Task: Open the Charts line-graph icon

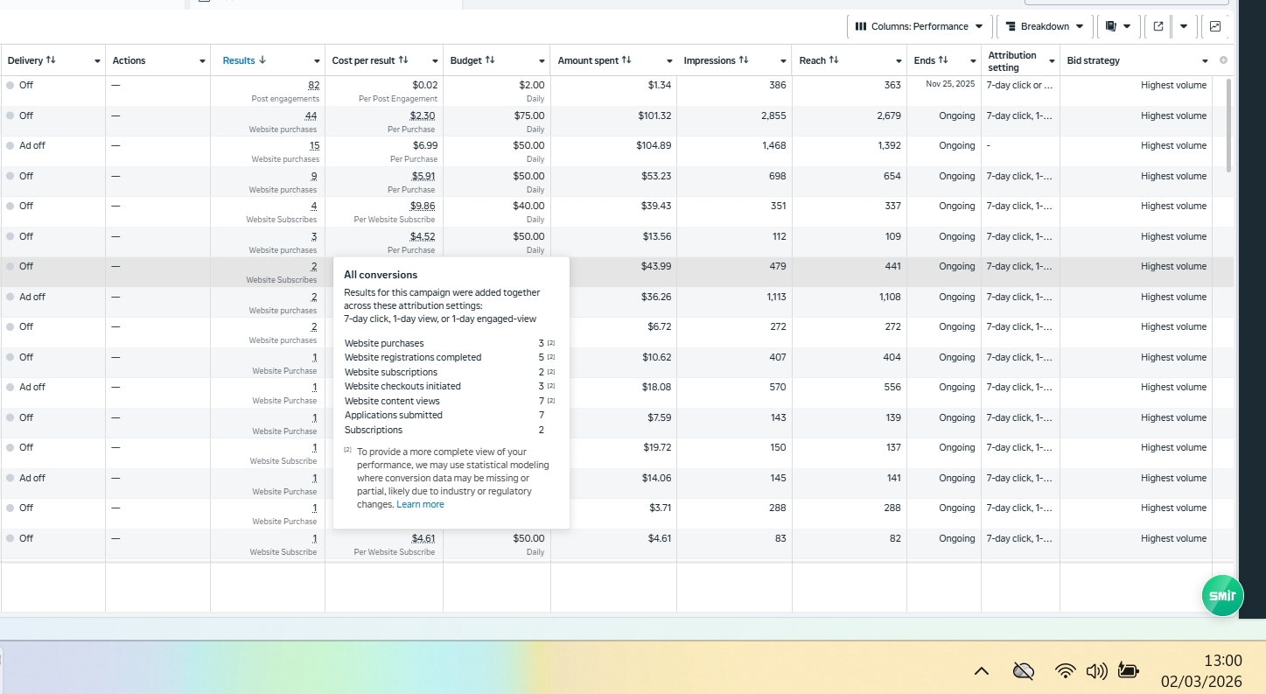Action: tap(1215, 26)
